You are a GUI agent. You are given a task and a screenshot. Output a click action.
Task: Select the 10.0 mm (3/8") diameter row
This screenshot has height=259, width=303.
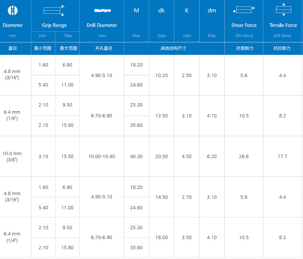pyautogui.click(x=13, y=157)
